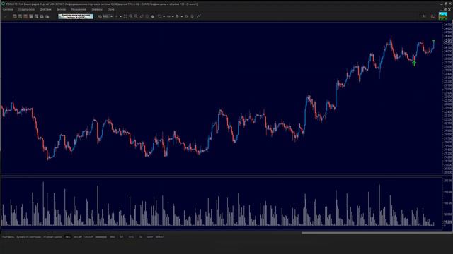Open the chart interval dropdown in the toolbar
Viewport: 453px width, 254px height.
pyautogui.click(x=108, y=16)
